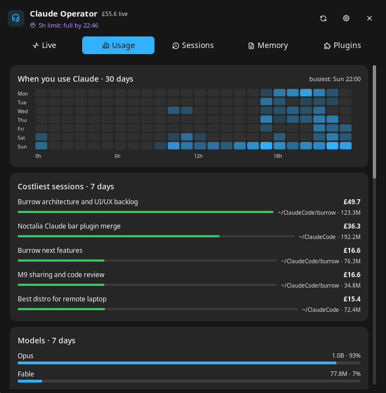Image resolution: width=386 pixels, height=393 pixels.
Task: Click the '1.0B · 93%' Opus usage value
Action: point(346,355)
